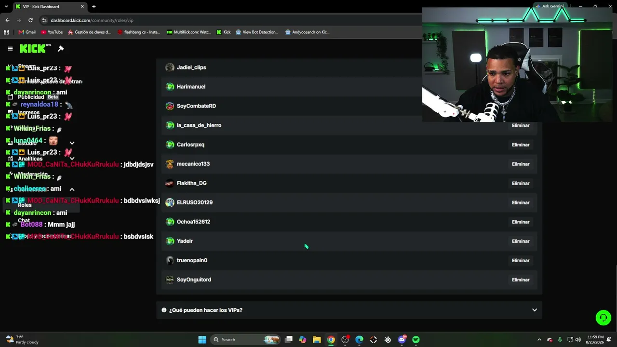Remove Flakitha_DG with Eliminar
617x347 pixels.
click(521, 183)
